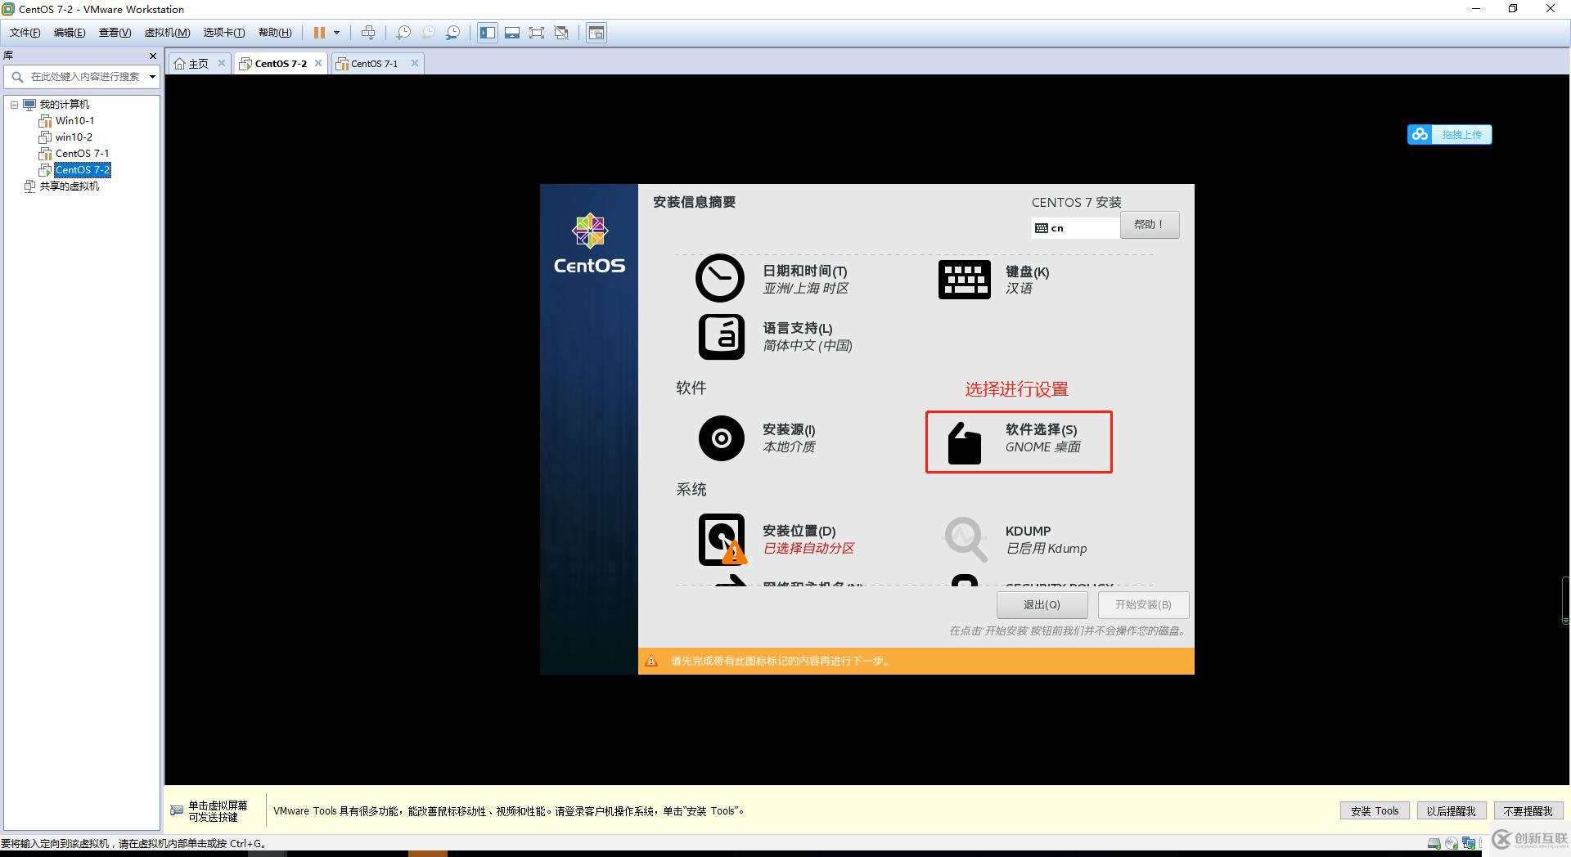The width and height of the screenshot is (1571, 857).
Task: Toggle the thumbnail bar view button
Action: pyautogui.click(x=512, y=33)
